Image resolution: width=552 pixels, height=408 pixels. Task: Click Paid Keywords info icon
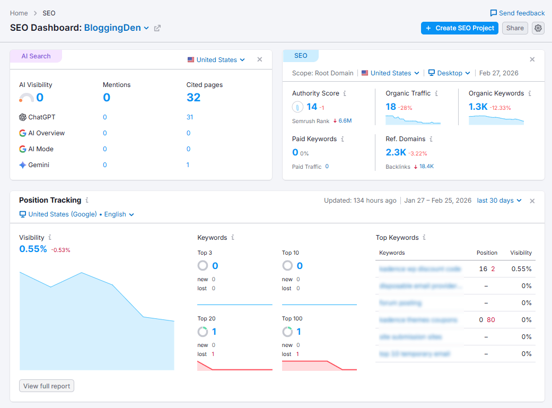pyautogui.click(x=342, y=139)
